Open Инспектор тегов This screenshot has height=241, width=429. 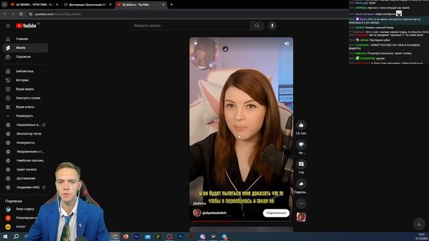[x=25, y=134]
